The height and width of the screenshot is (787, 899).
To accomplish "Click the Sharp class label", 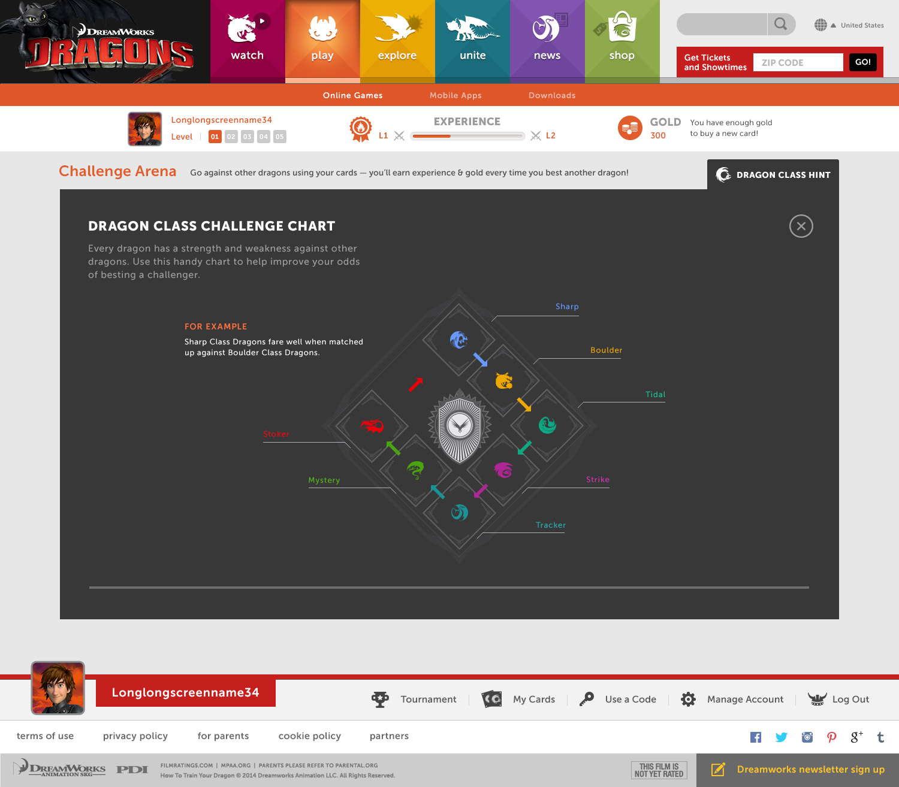I will click(567, 307).
